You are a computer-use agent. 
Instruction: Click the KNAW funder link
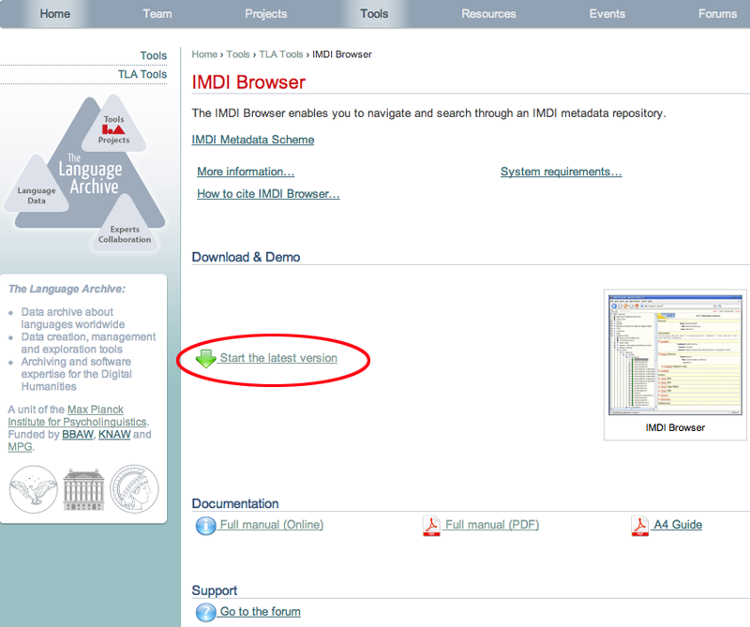point(114,434)
